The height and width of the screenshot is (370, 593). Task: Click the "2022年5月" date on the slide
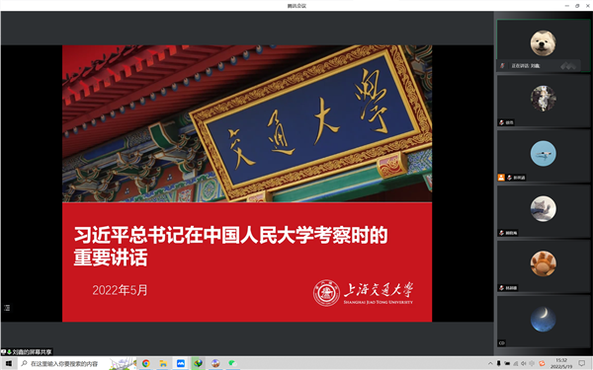pyautogui.click(x=120, y=290)
